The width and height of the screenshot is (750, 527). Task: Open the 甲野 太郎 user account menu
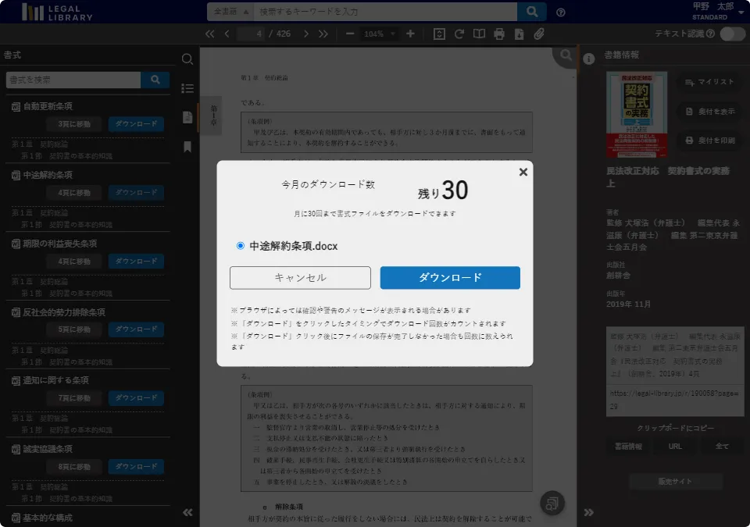click(x=719, y=11)
